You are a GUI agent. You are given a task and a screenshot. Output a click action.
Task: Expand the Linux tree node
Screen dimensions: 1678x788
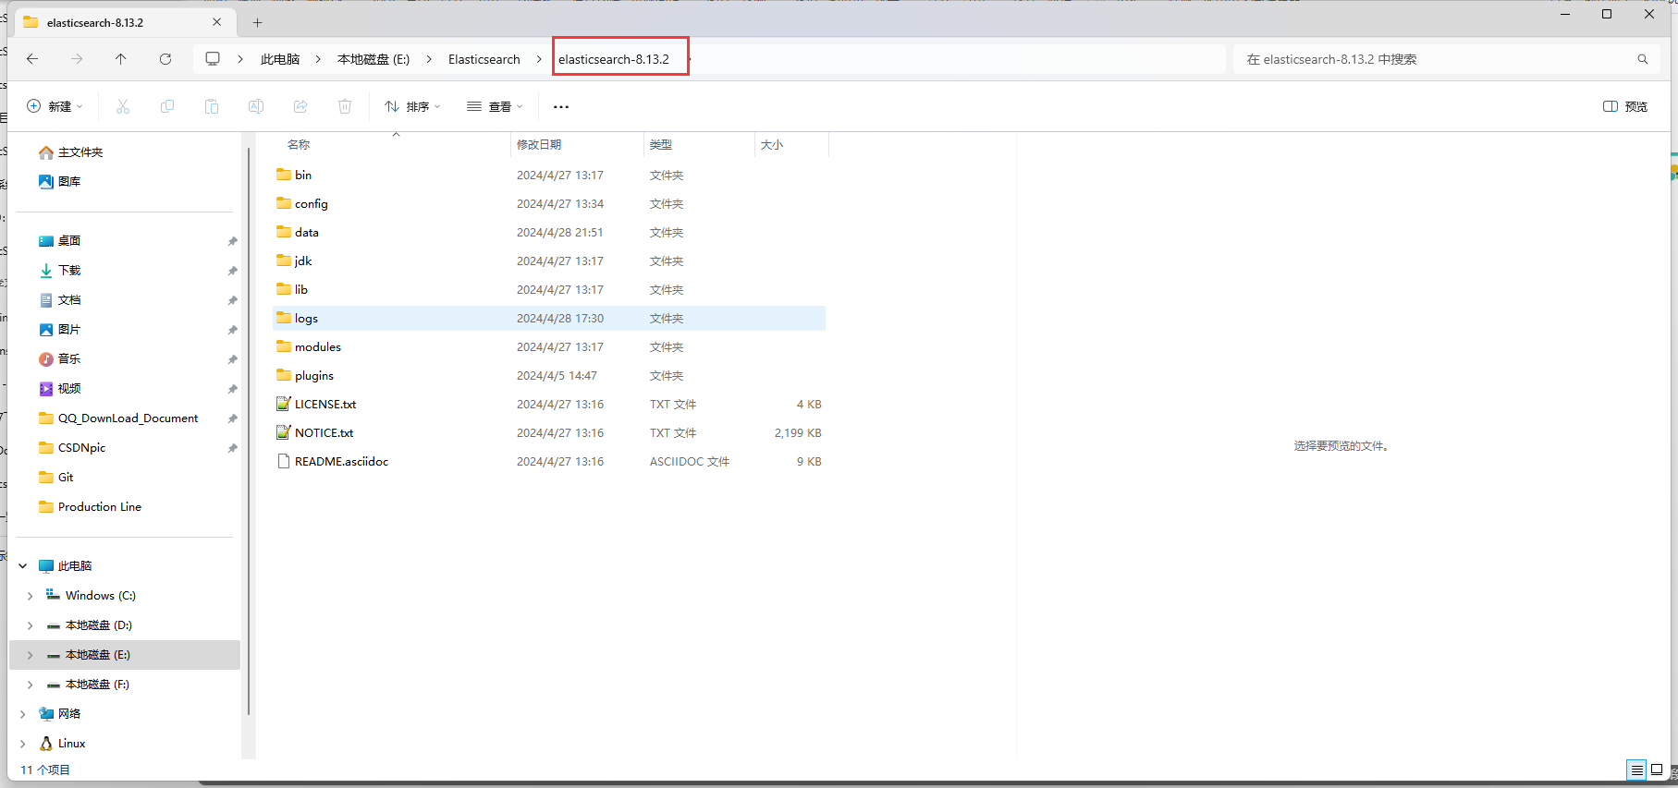tap(23, 744)
